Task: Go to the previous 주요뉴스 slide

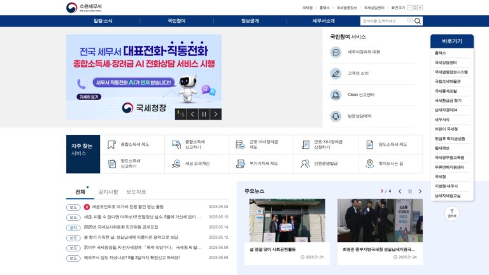Action: pyautogui.click(x=400, y=192)
